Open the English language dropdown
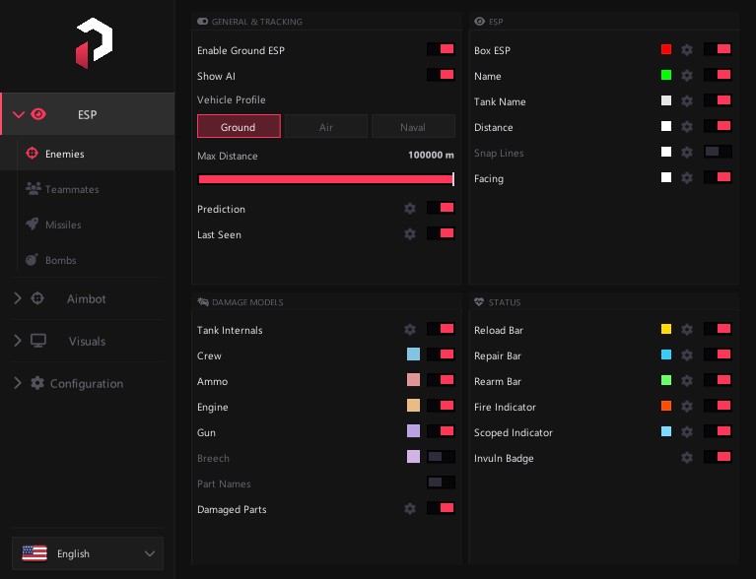This screenshot has height=579, width=756. tap(88, 553)
